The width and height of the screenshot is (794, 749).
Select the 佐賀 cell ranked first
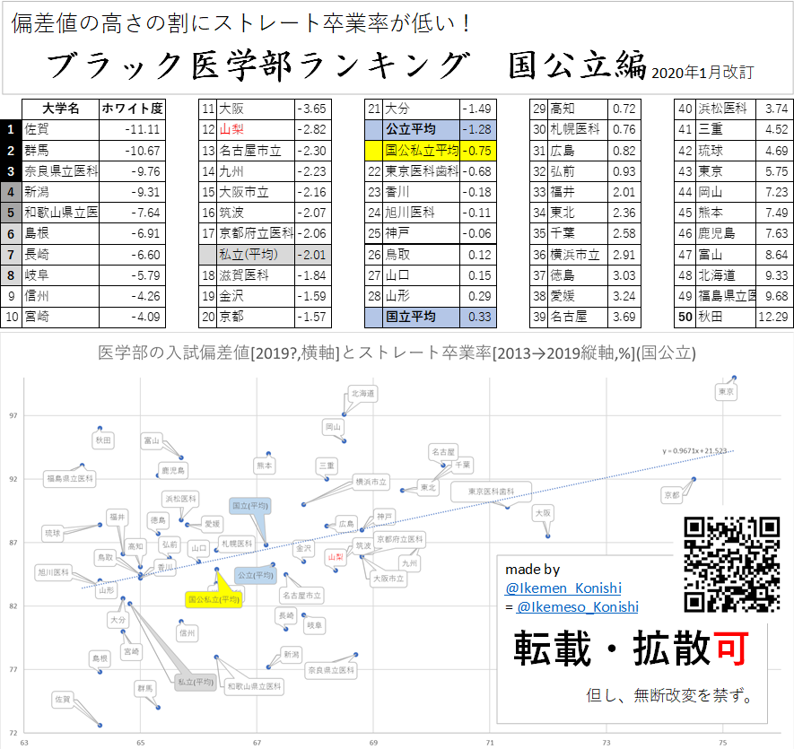(60, 130)
